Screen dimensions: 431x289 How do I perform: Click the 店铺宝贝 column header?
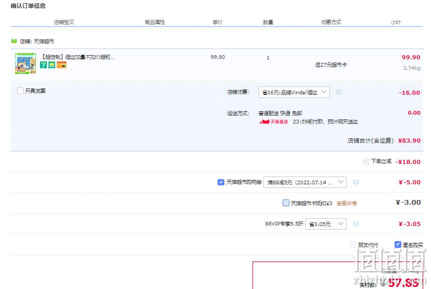[64, 22]
